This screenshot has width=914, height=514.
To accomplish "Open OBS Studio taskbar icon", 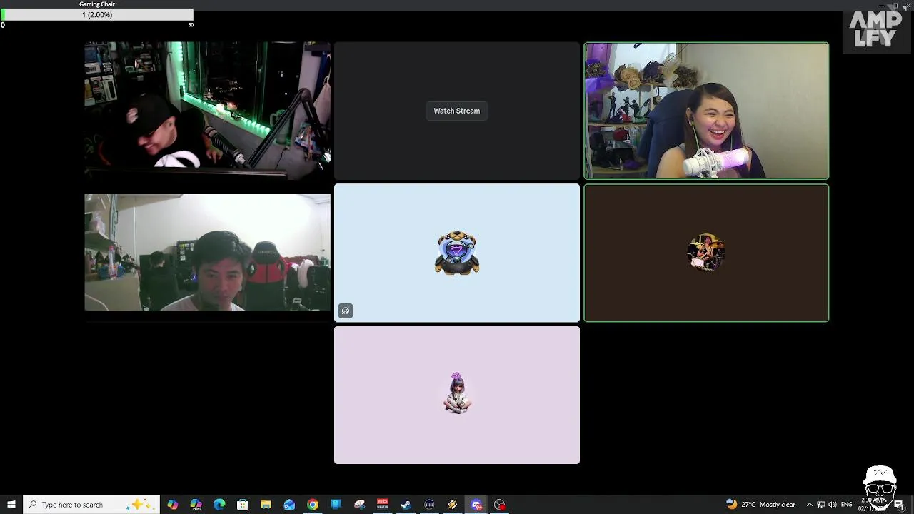I will (x=500, y=505).
